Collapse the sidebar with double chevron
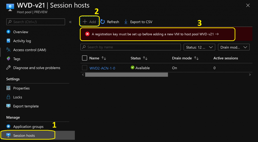Screen dimensions: 258x142 (x=70, y=22)
